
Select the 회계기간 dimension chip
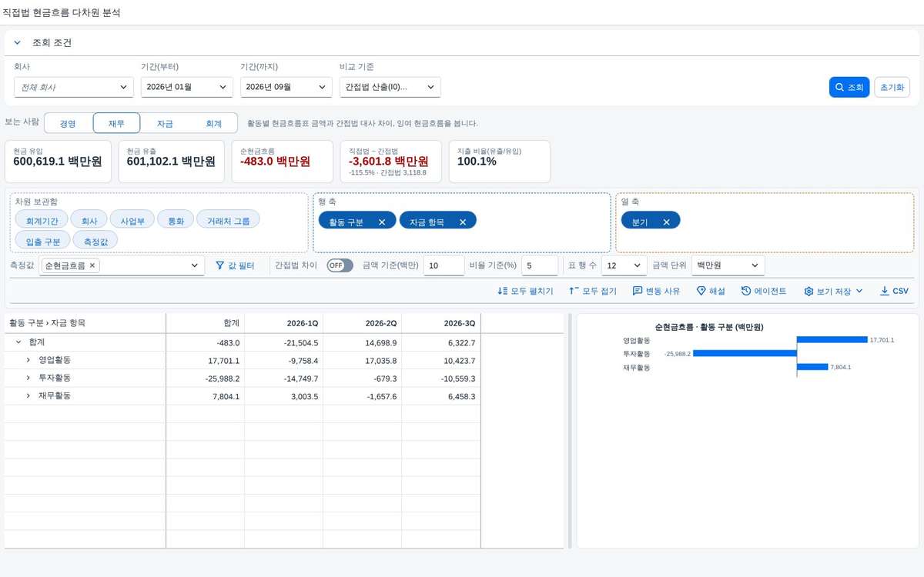click(40, 220)
